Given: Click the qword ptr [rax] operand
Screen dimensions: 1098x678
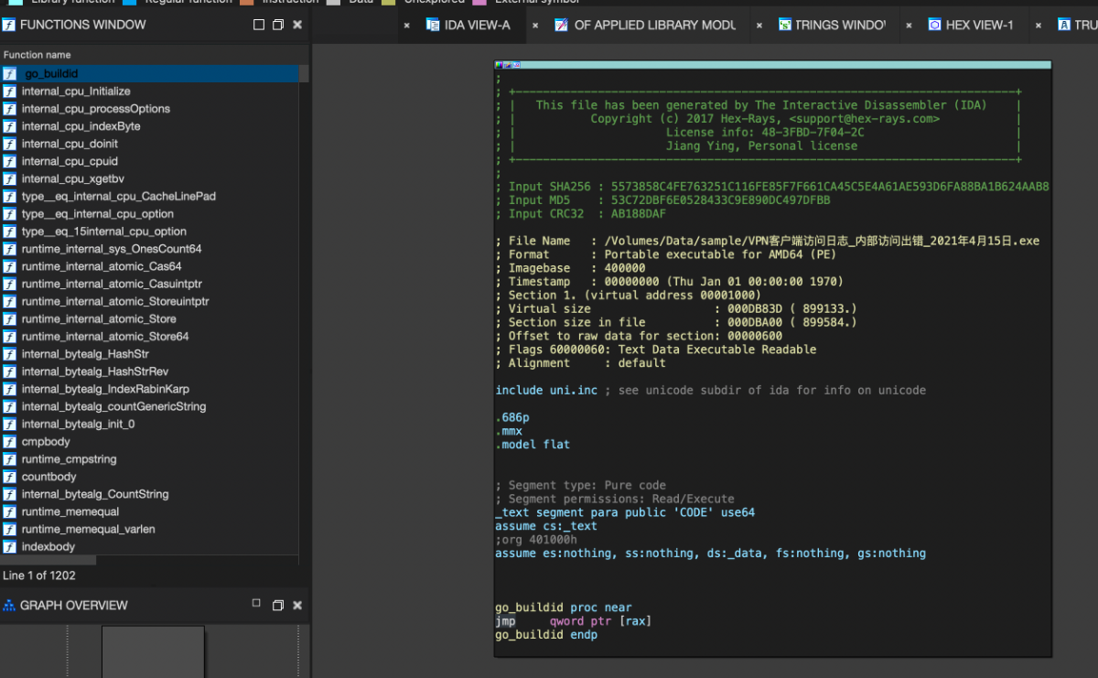Looking at the screenshot, I should tap(600, 621).
